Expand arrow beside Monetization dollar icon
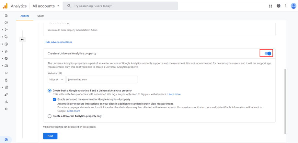The width and height of the screenshot is (298, 143). 2,44
